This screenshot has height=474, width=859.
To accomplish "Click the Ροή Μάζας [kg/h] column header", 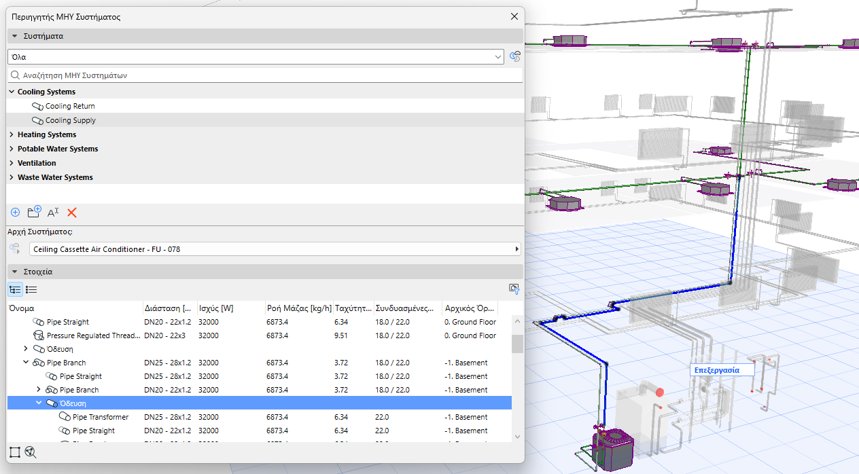I will pos(299,308).
